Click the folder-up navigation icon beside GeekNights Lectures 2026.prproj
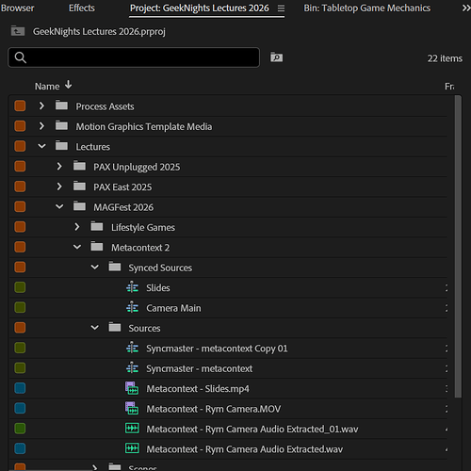Viewport: 471px width, 471px height. pyautogui.click(x=18, y=31)
